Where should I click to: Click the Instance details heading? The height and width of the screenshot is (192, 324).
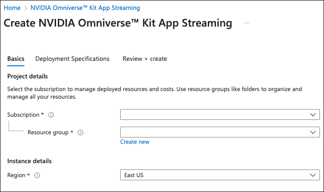click(29, 161)
